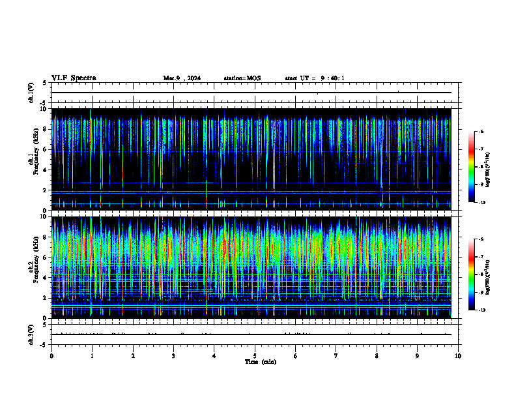
Task: Click the upper color bar log(PSD) label
Action: [488, 170]
